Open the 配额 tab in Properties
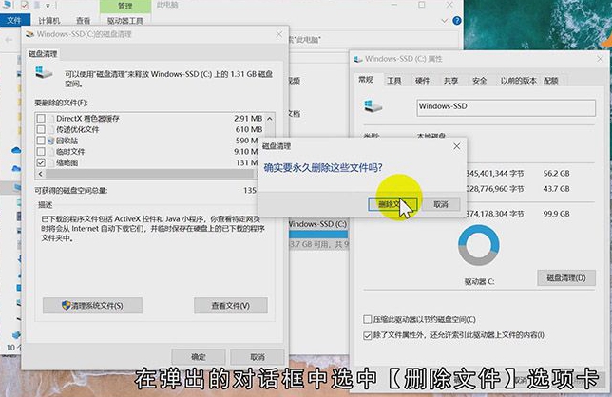 pyautogui.click(x=551, y=81)
